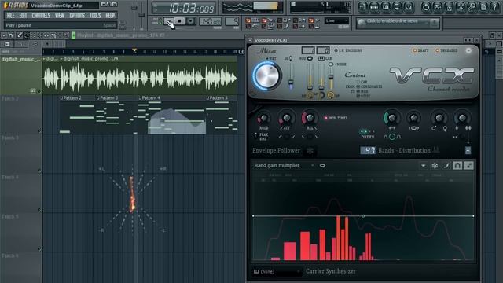The width and height of the screenshot is (503, 283).
Task: Open the CHANNELS menu
Action: [41, 16]
